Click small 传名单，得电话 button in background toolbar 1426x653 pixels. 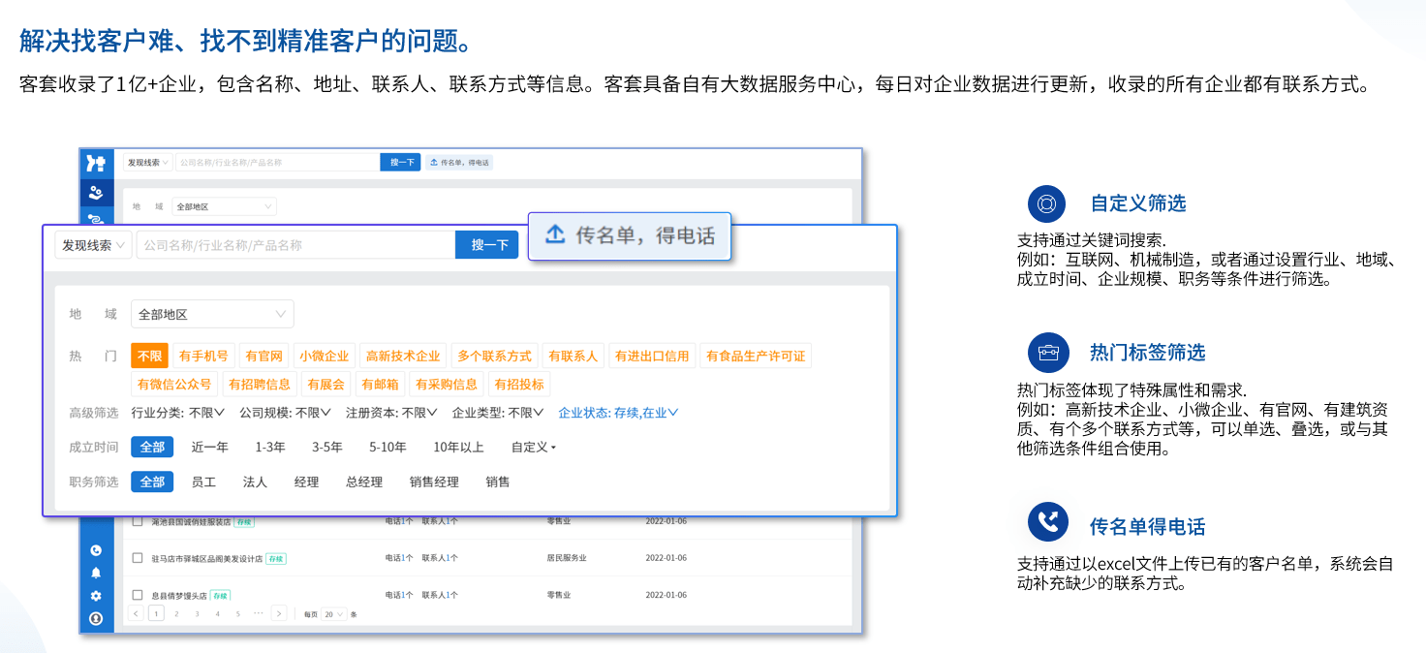[x=459, y=163]
